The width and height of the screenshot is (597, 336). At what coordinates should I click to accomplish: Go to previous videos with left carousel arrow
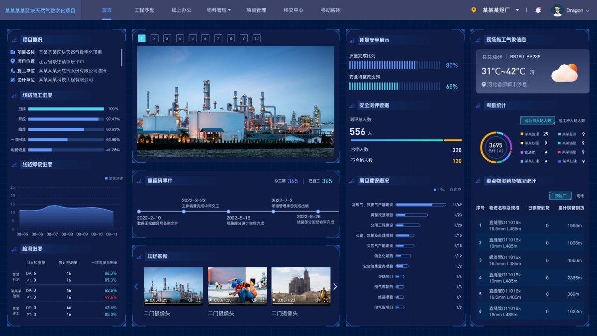click(136, 286)
